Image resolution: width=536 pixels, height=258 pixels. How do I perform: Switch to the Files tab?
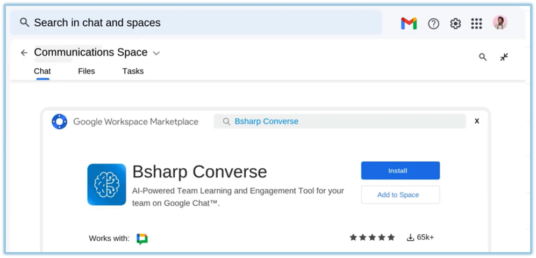point(86,71)
